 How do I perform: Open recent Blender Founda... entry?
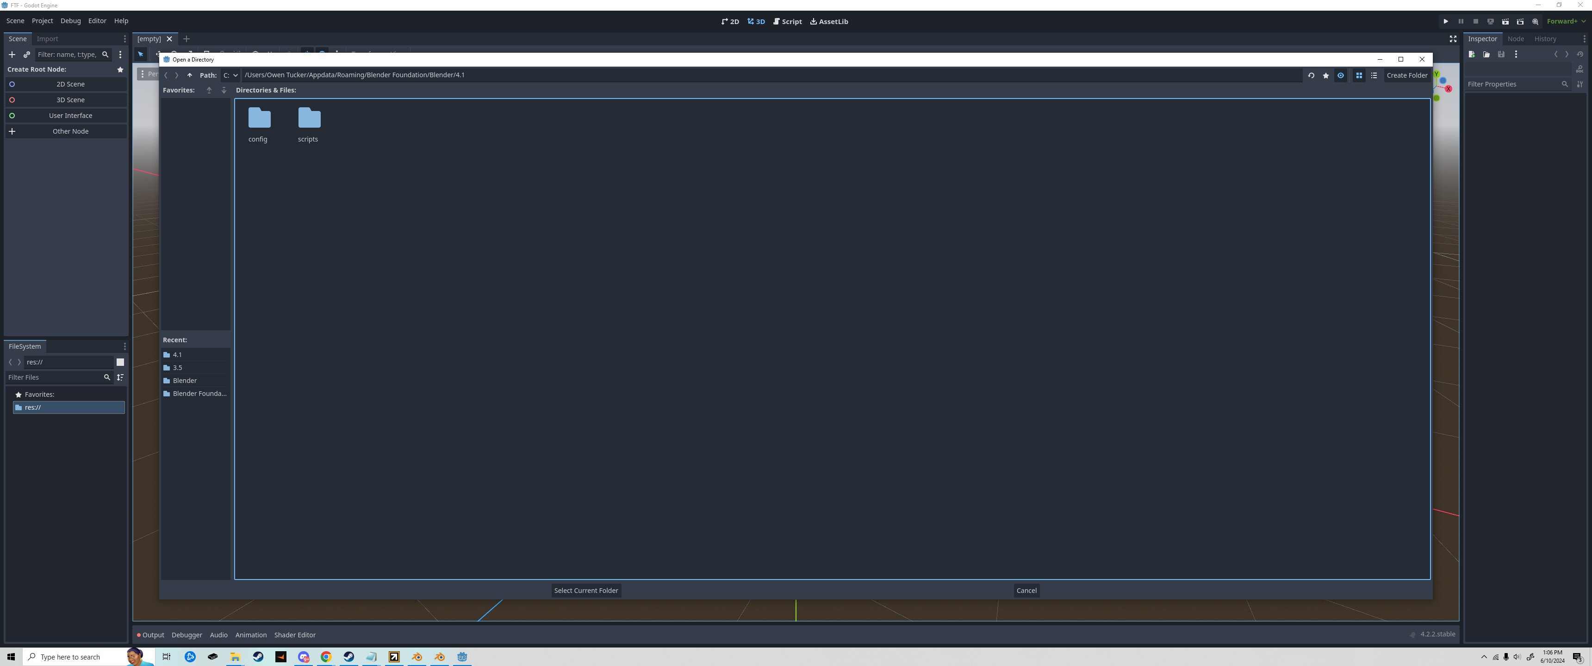[195, 394]
